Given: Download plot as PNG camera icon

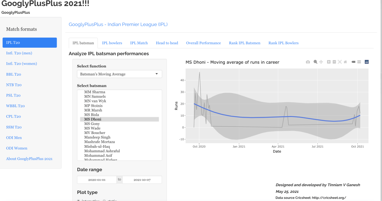Looking at the screenshot, I should pos(308,62).
